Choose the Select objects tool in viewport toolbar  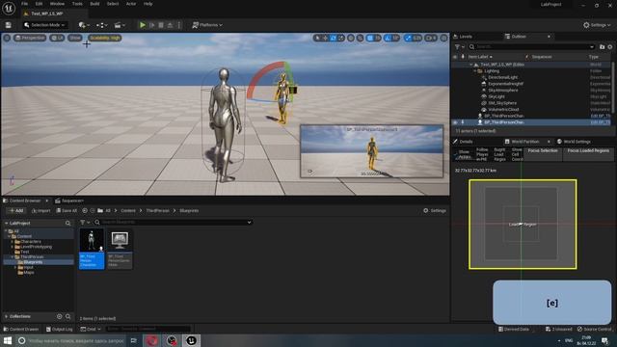[x=317, y=38]
